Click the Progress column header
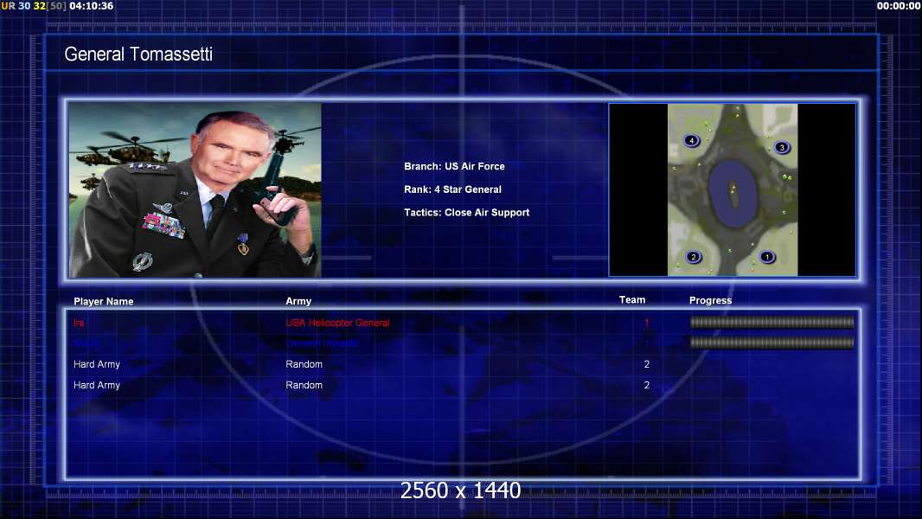The image size is (922, 519). tap(710, 300)
